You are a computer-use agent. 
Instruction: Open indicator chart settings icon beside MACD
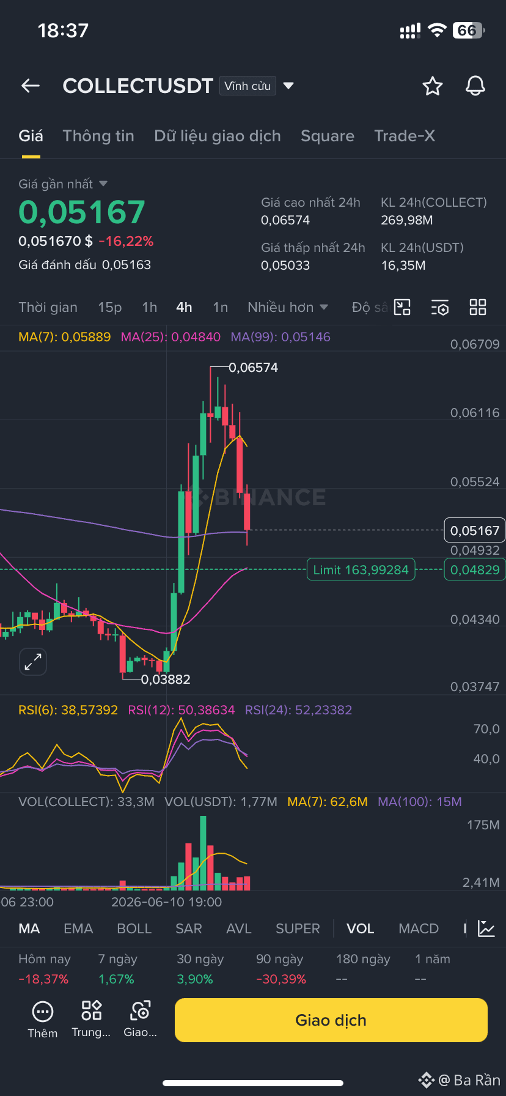[486, 928]
